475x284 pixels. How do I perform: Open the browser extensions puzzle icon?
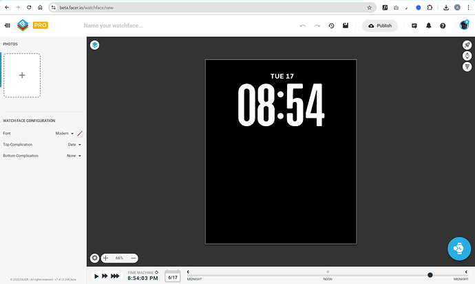(x=430, y=8)
